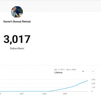
Task: Click the Subscribers label
Action: click(x=17, y=49)
